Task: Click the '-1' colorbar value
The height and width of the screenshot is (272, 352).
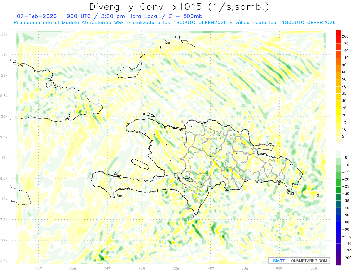Action: (345, 151)
